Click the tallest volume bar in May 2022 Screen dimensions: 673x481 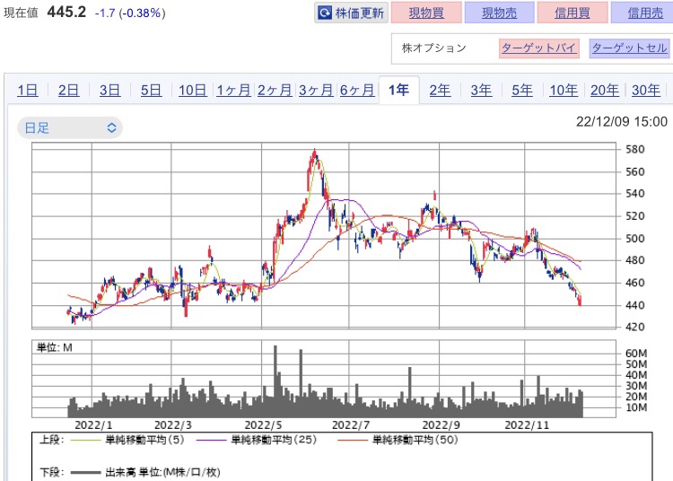click(275, 381)
